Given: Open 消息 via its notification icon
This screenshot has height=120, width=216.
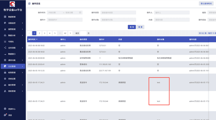Looking at the screenshot, I should click(5, 115).
